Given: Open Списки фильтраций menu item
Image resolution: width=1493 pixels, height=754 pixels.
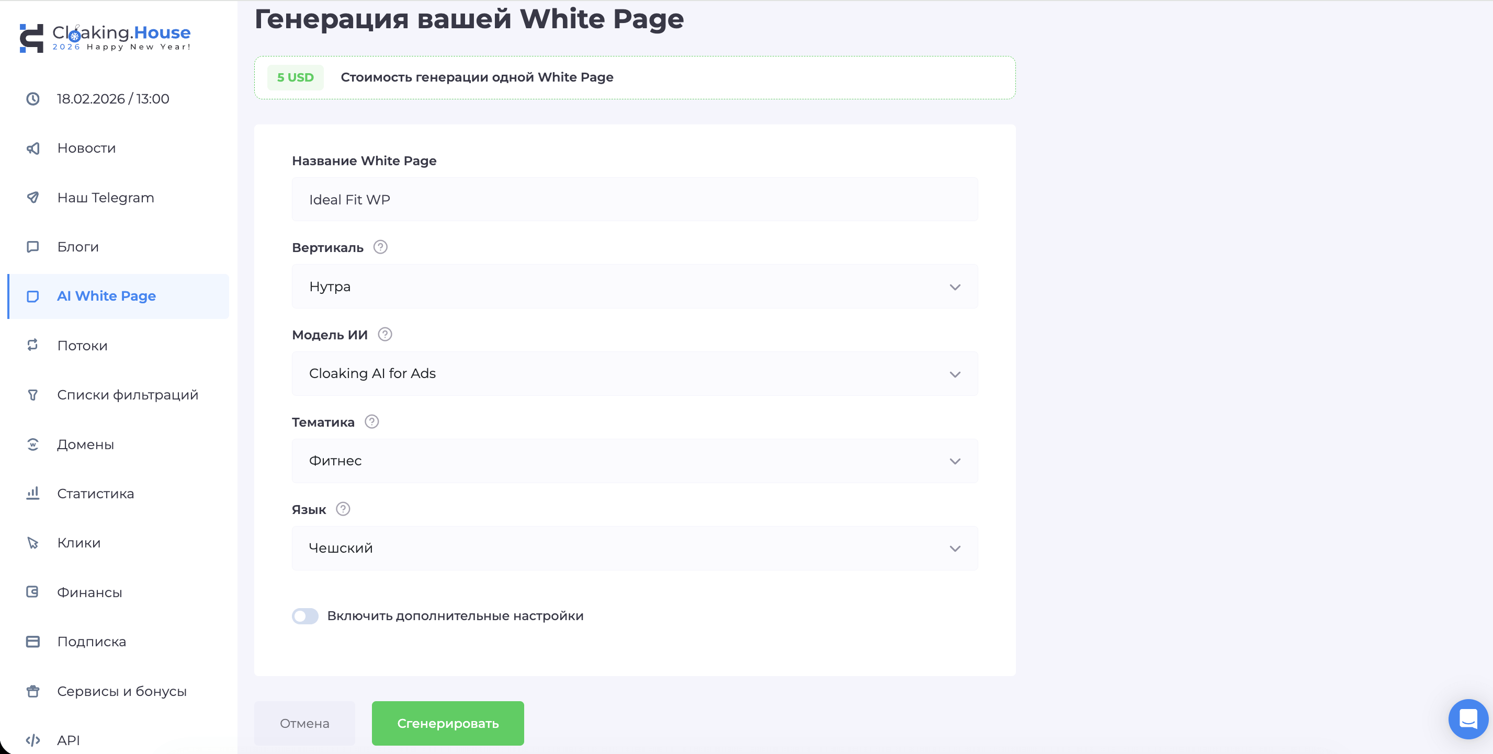Looking at the screenshot, I should [128, 395].
